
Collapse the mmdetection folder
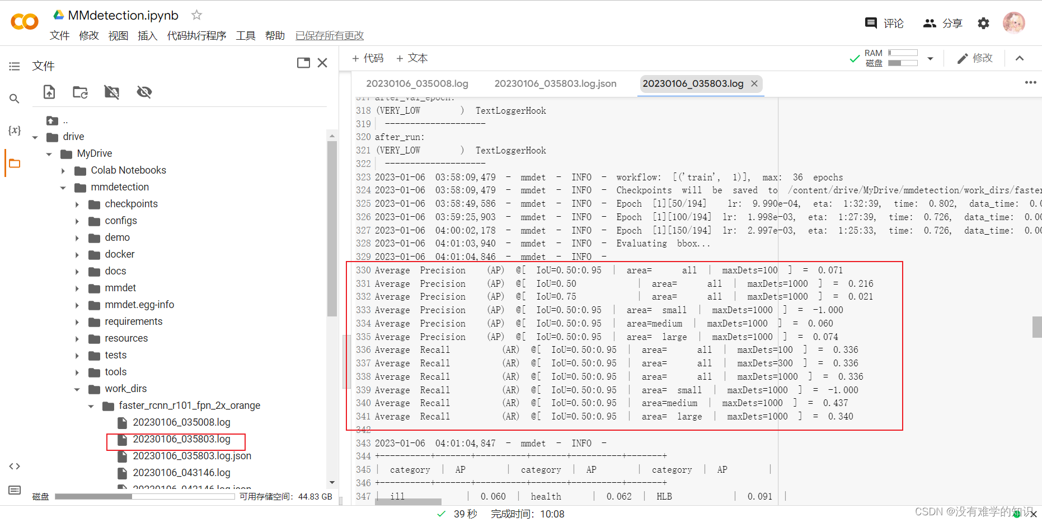pyautogui.click(x=63, y=188)
